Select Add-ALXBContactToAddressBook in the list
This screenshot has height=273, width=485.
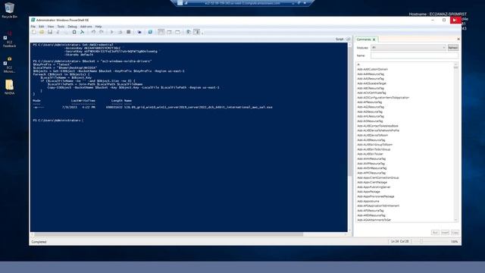(377, 126)
